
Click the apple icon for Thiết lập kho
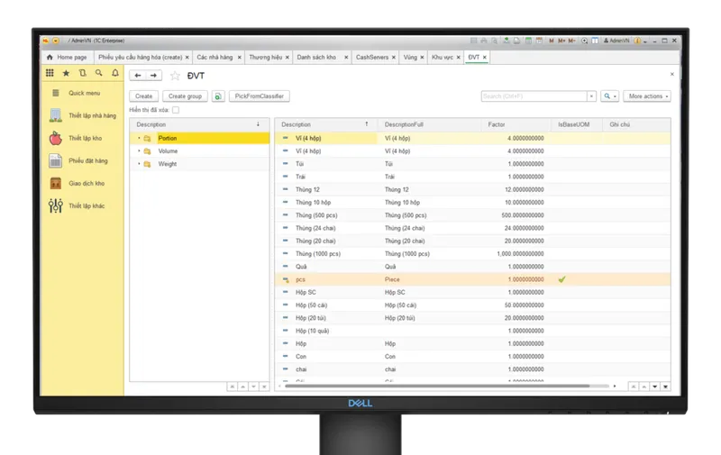coord(56,138)
